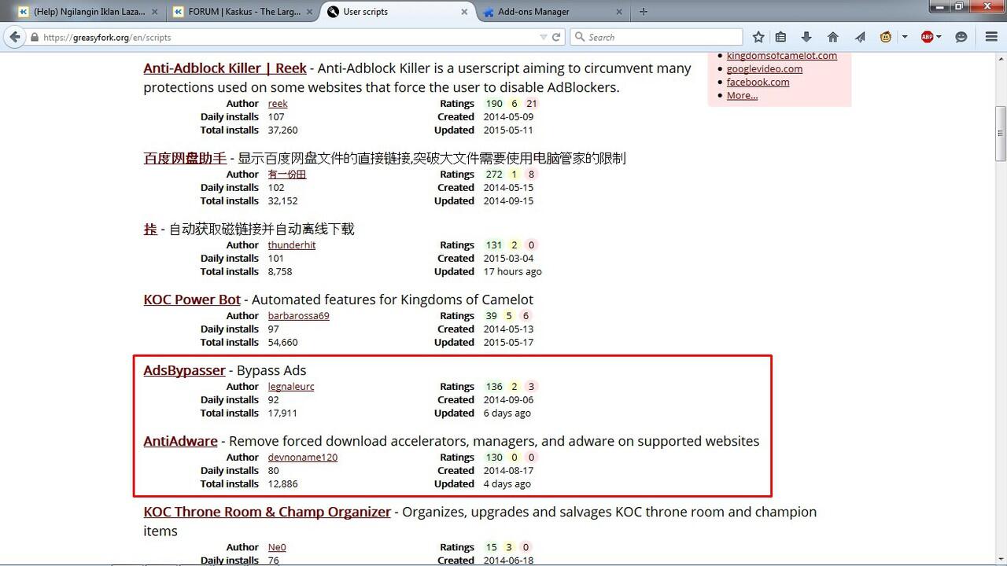The height and width of the screenshot is (566, 1007).
Task: Click the KOC Power Bot total installs 54,660
Action: click(282, 343)
